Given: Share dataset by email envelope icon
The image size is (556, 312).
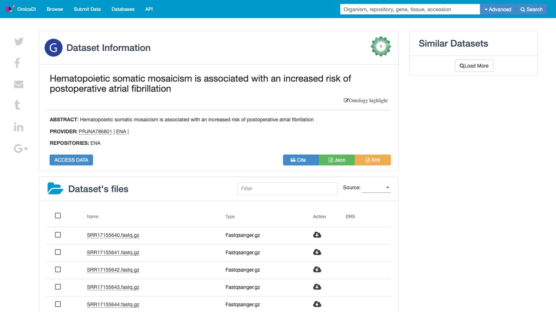Looking at the screenshot, I should tap(19, 84).
